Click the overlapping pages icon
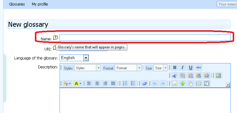The image size is (237, 113). click(207, 83)
